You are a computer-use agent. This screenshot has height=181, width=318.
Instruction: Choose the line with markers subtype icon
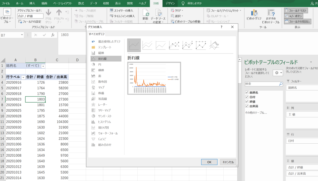coord(174,45)
